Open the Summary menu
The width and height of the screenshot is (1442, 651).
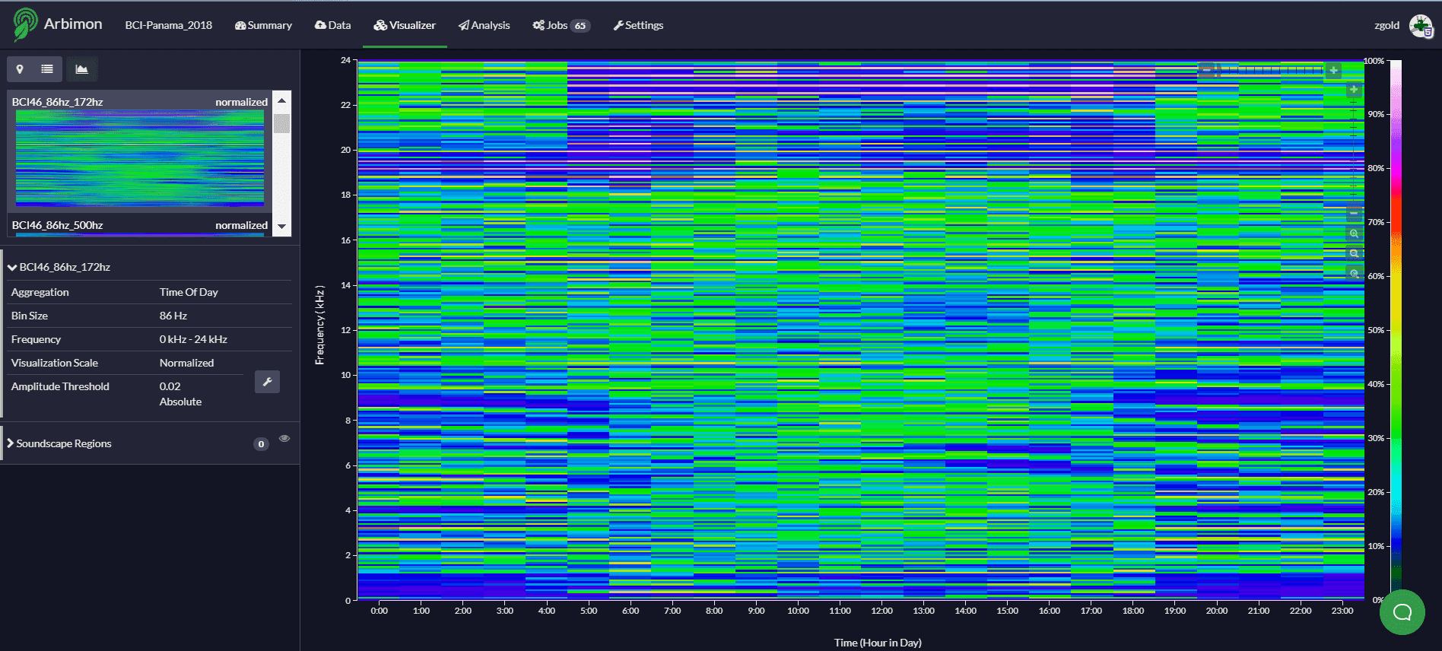(x=263, y=25)
